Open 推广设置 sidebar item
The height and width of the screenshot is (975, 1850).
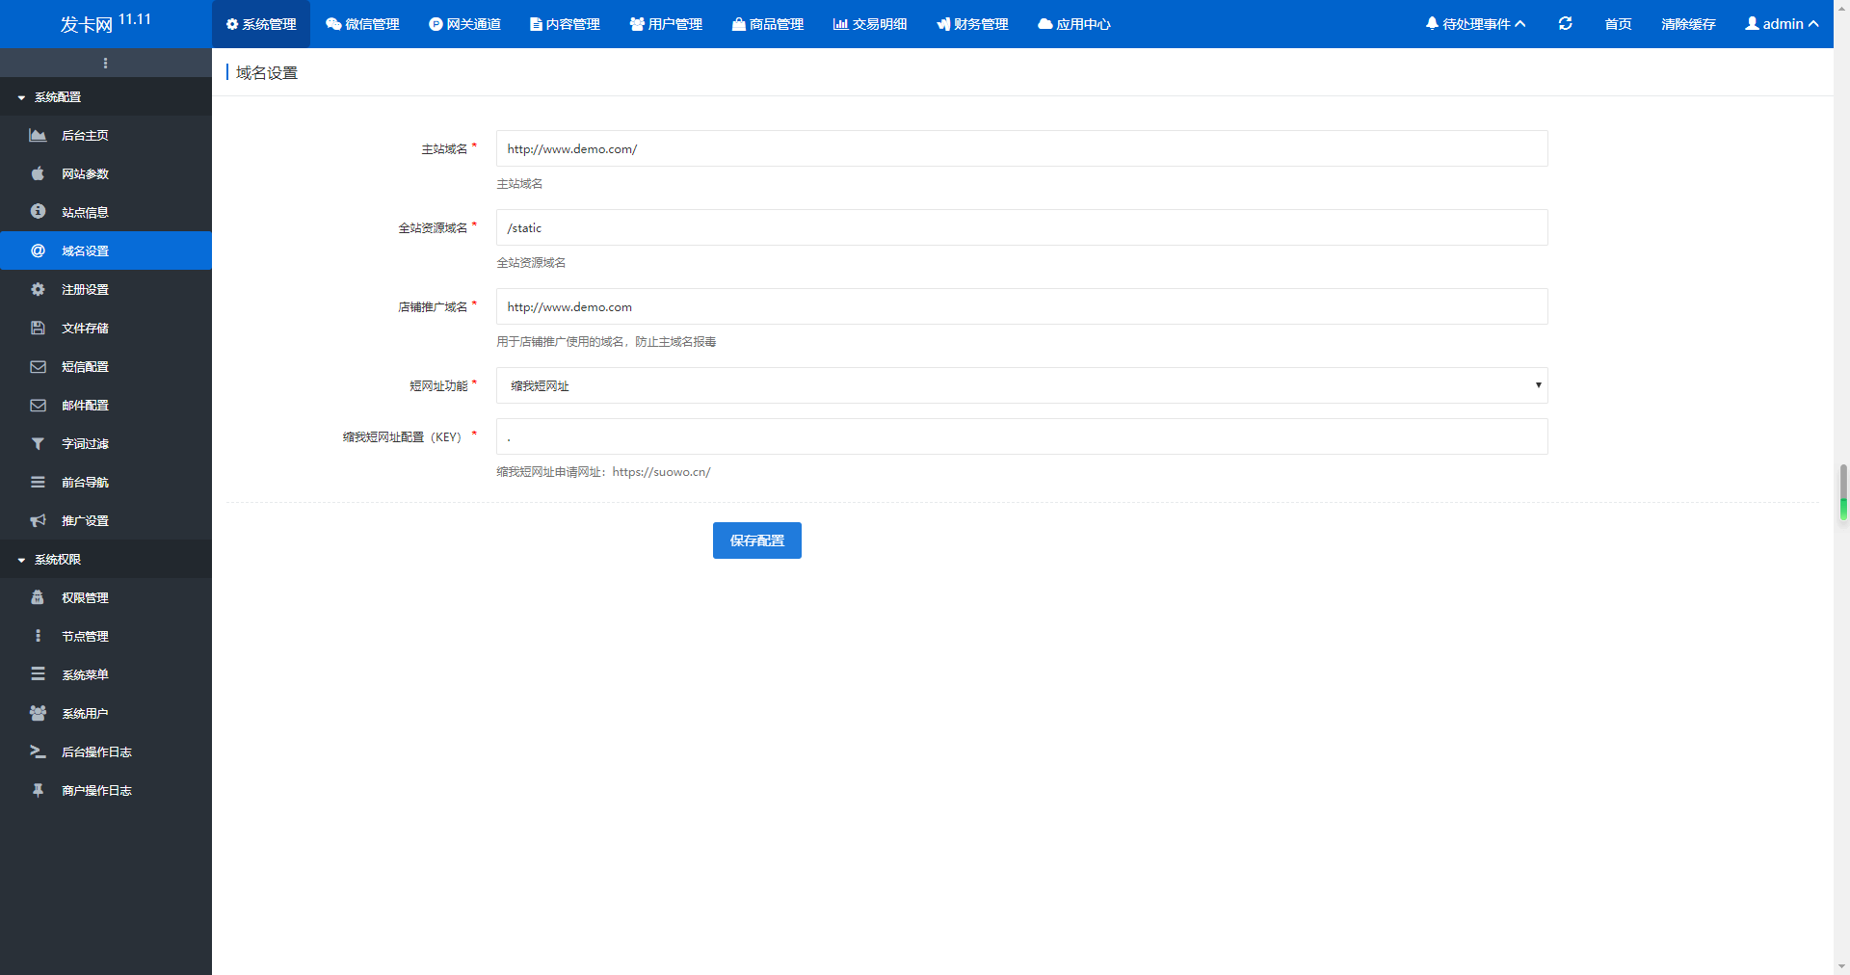[106, 520]
